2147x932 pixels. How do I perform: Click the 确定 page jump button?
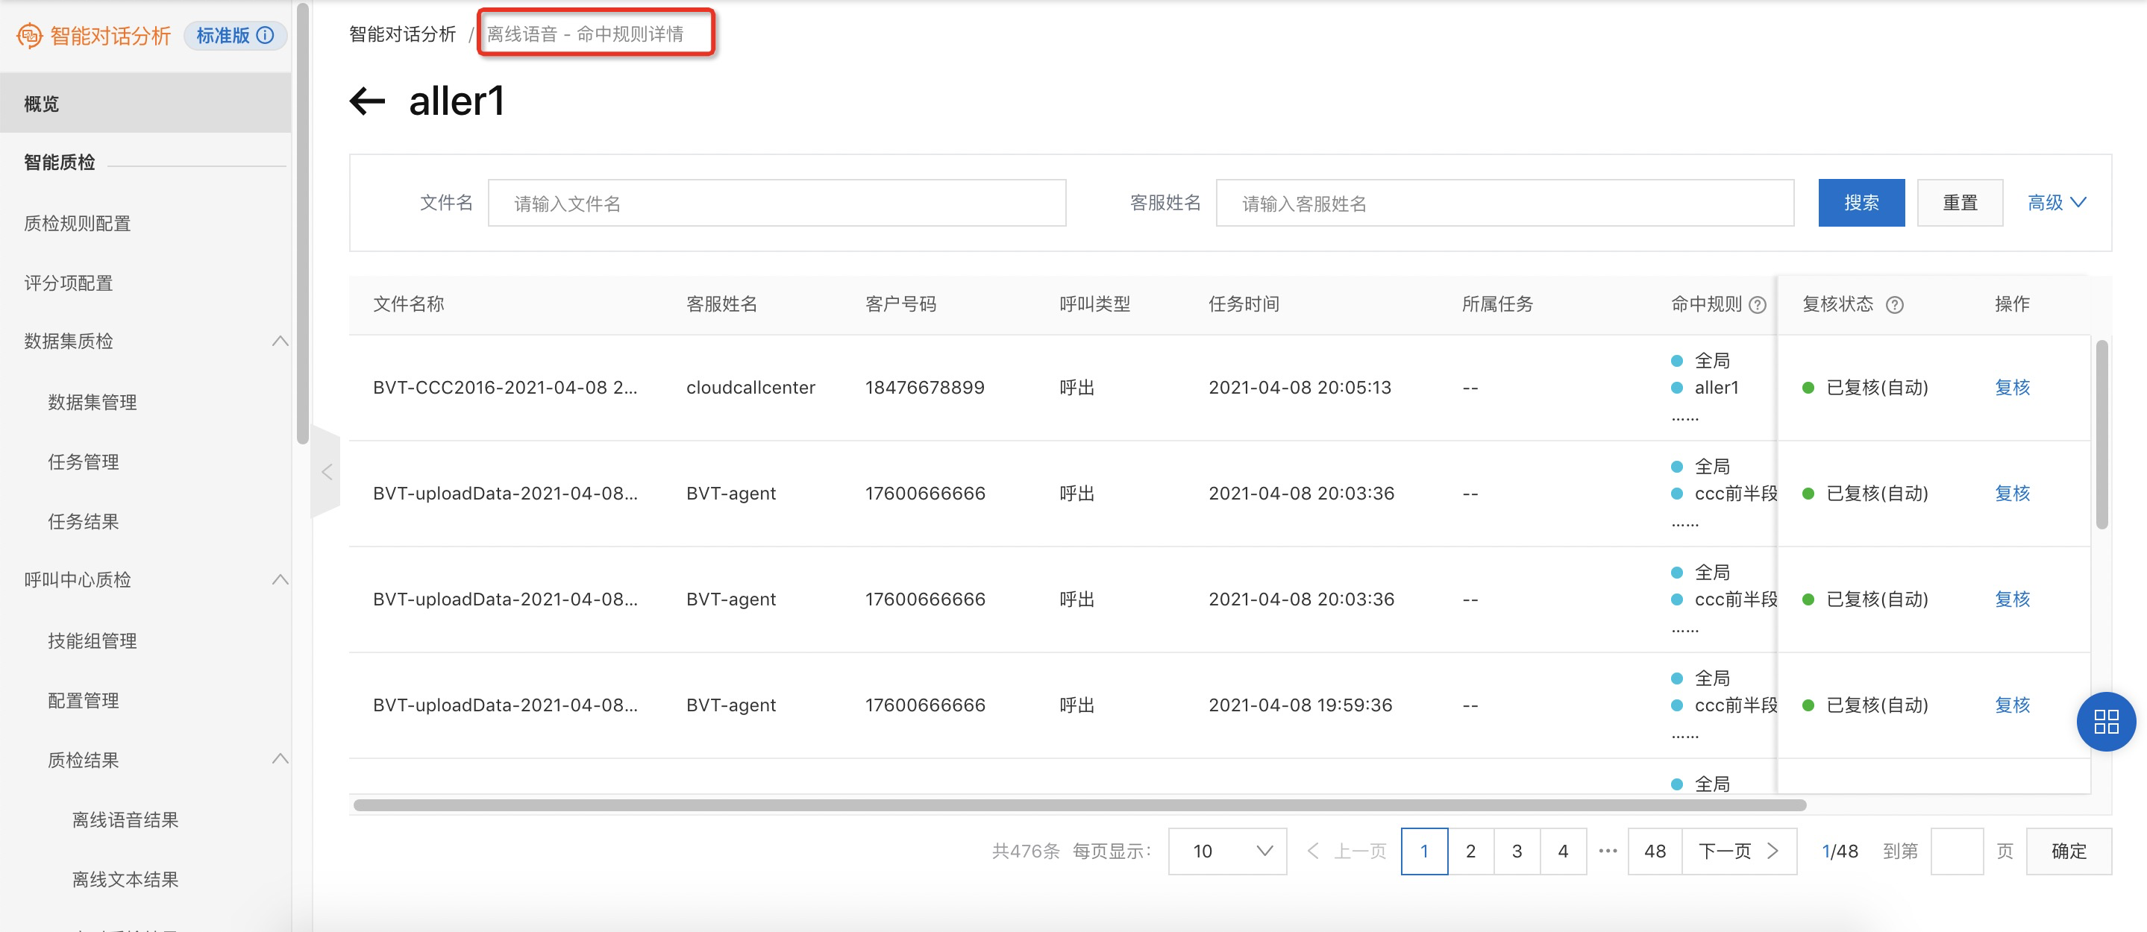pyautogui.click(x=2069, y=851)
